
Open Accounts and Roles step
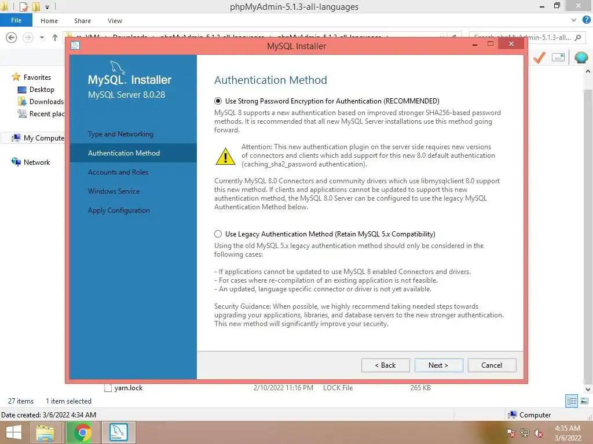point(118,172)
